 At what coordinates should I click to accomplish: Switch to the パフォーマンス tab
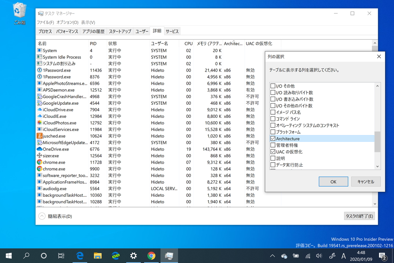[x=67, y=31]
